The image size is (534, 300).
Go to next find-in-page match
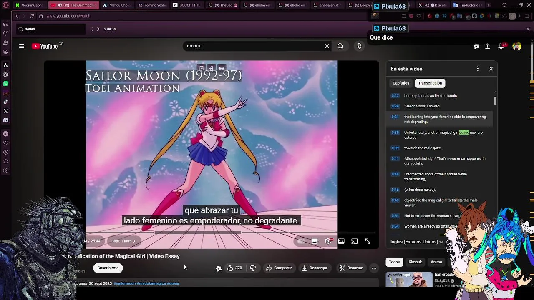click(x=98, y=29)
